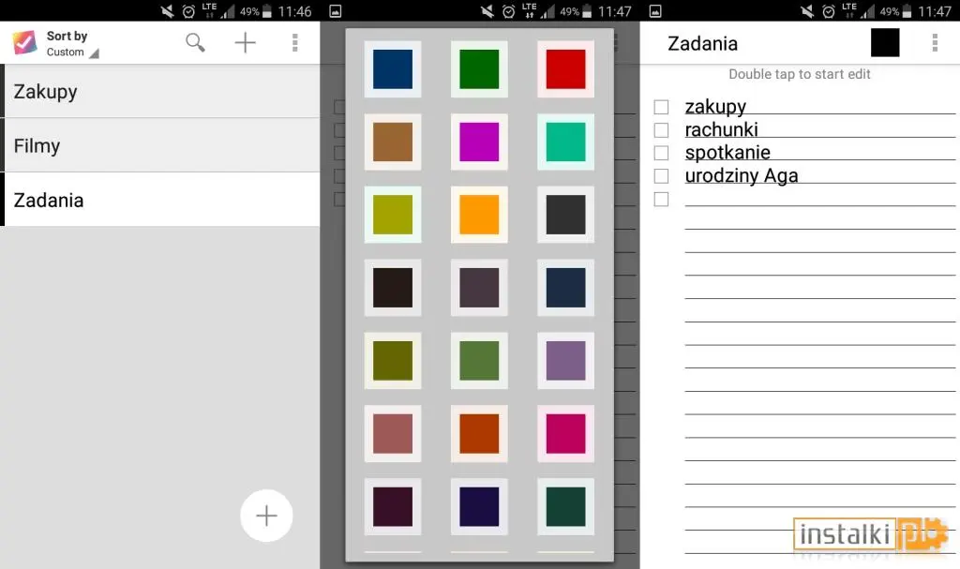Pick the red color swatch
Viewport: 960px width, 569px height.
(565, 68)
